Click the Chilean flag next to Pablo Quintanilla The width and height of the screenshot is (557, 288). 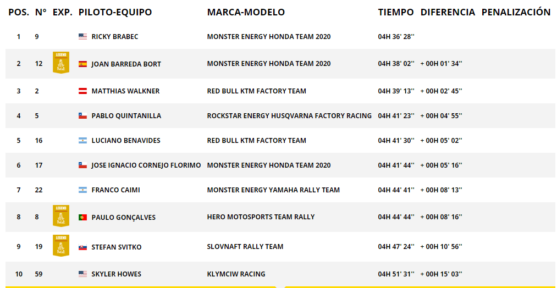[83, 116]
